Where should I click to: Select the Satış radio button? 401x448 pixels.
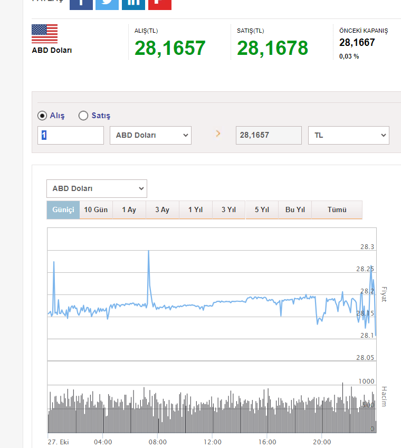83,116
